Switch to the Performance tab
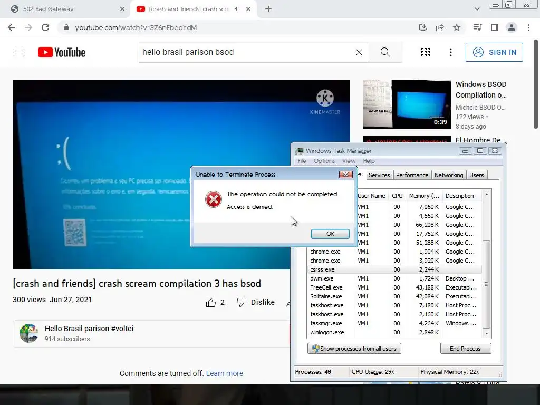This screenshot has width=540, height=405. 412,175
